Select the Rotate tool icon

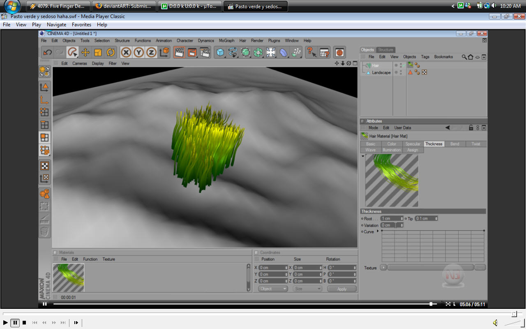(111, 52)
